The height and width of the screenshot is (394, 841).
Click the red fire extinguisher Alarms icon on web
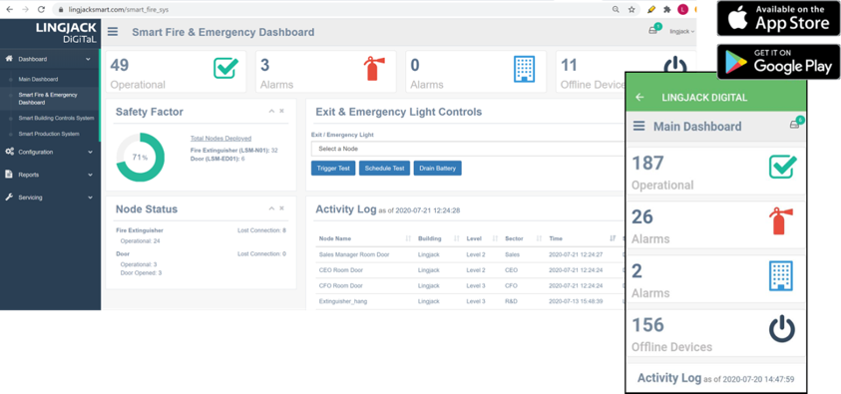374,68
